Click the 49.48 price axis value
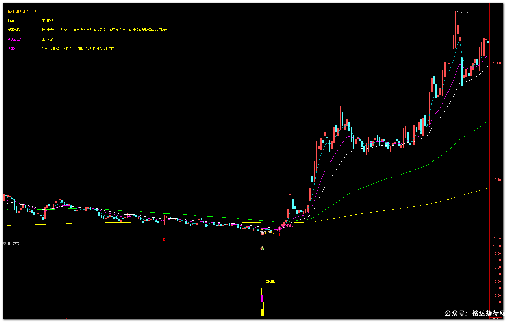 tap(497, 180)
